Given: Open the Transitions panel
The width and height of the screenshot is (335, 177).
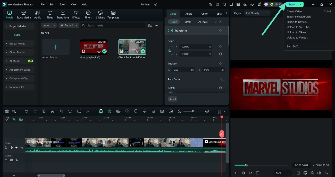Looking at the screenshot, I should tap(63, 15).
